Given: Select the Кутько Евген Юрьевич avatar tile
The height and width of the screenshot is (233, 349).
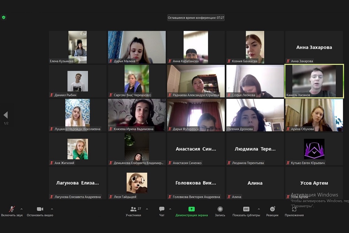Looking at the screenshot, I should 314,148.
